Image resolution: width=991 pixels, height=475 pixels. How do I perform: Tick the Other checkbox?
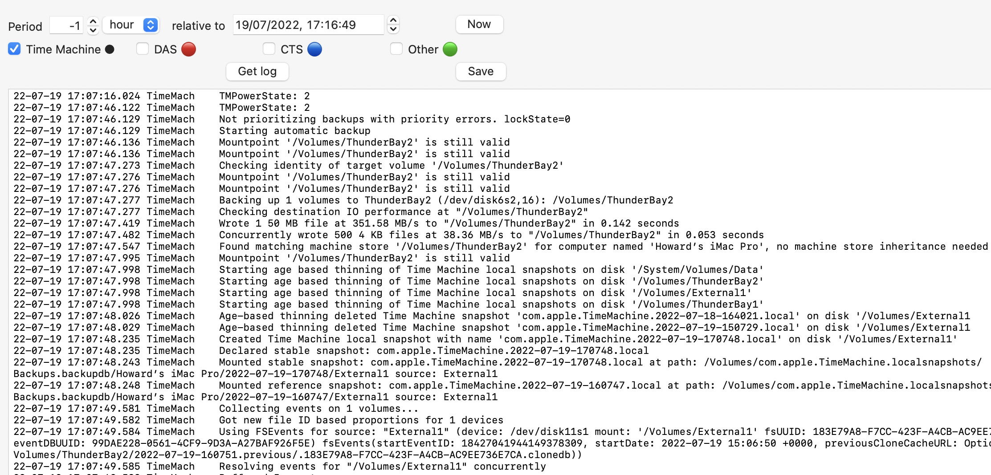(x=396, y=49)
